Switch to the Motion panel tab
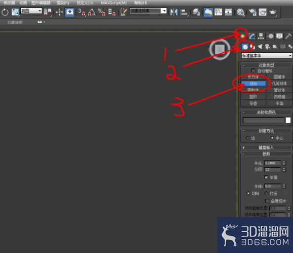293x253 pixels. (x=270, y=36)
